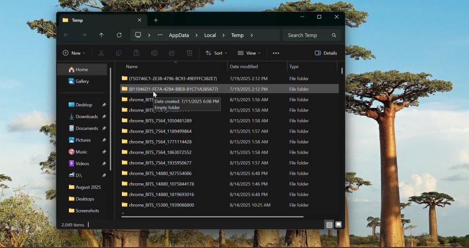Open Desktops folder in sidebar

pyautogui.click(x=84, y=199)
